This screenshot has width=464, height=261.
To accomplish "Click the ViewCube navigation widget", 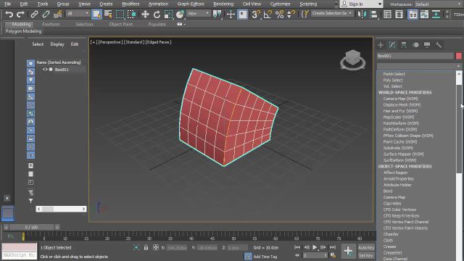I will pos(353,59).
